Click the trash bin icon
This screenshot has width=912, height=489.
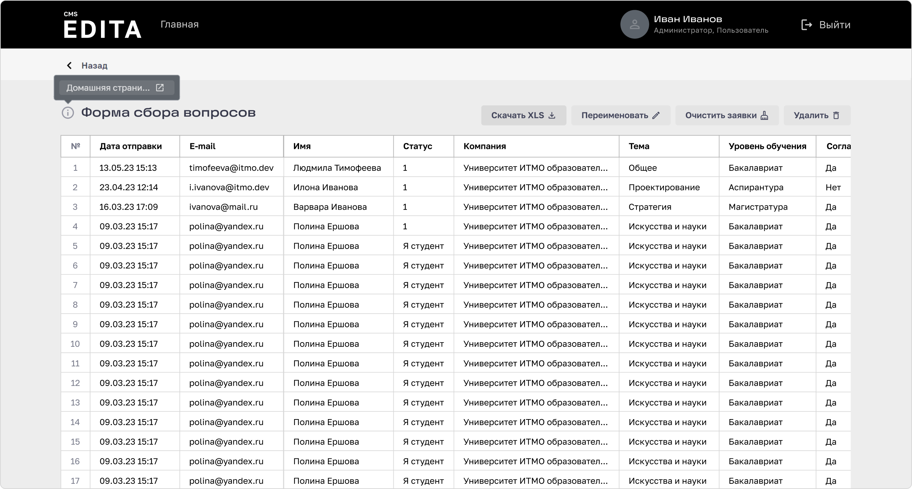(x=836, y=115)
